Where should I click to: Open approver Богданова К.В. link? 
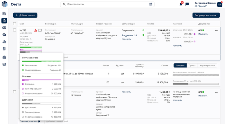130,35
